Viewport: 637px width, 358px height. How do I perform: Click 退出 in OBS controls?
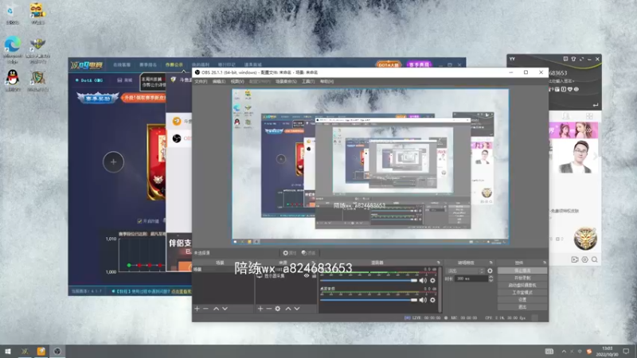pos(522,307)
